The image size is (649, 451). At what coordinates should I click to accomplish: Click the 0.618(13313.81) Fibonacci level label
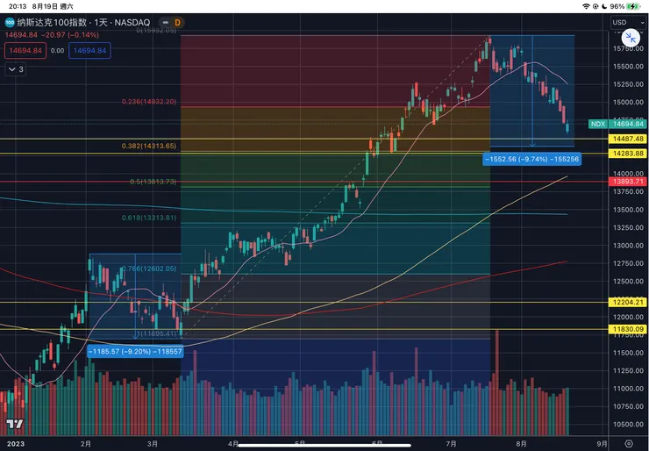149,218
